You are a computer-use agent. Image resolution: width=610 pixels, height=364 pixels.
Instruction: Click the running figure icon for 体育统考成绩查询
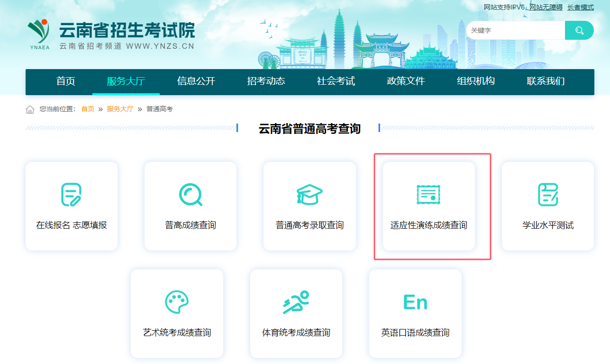pyautogui.click(x=296, y=302)
